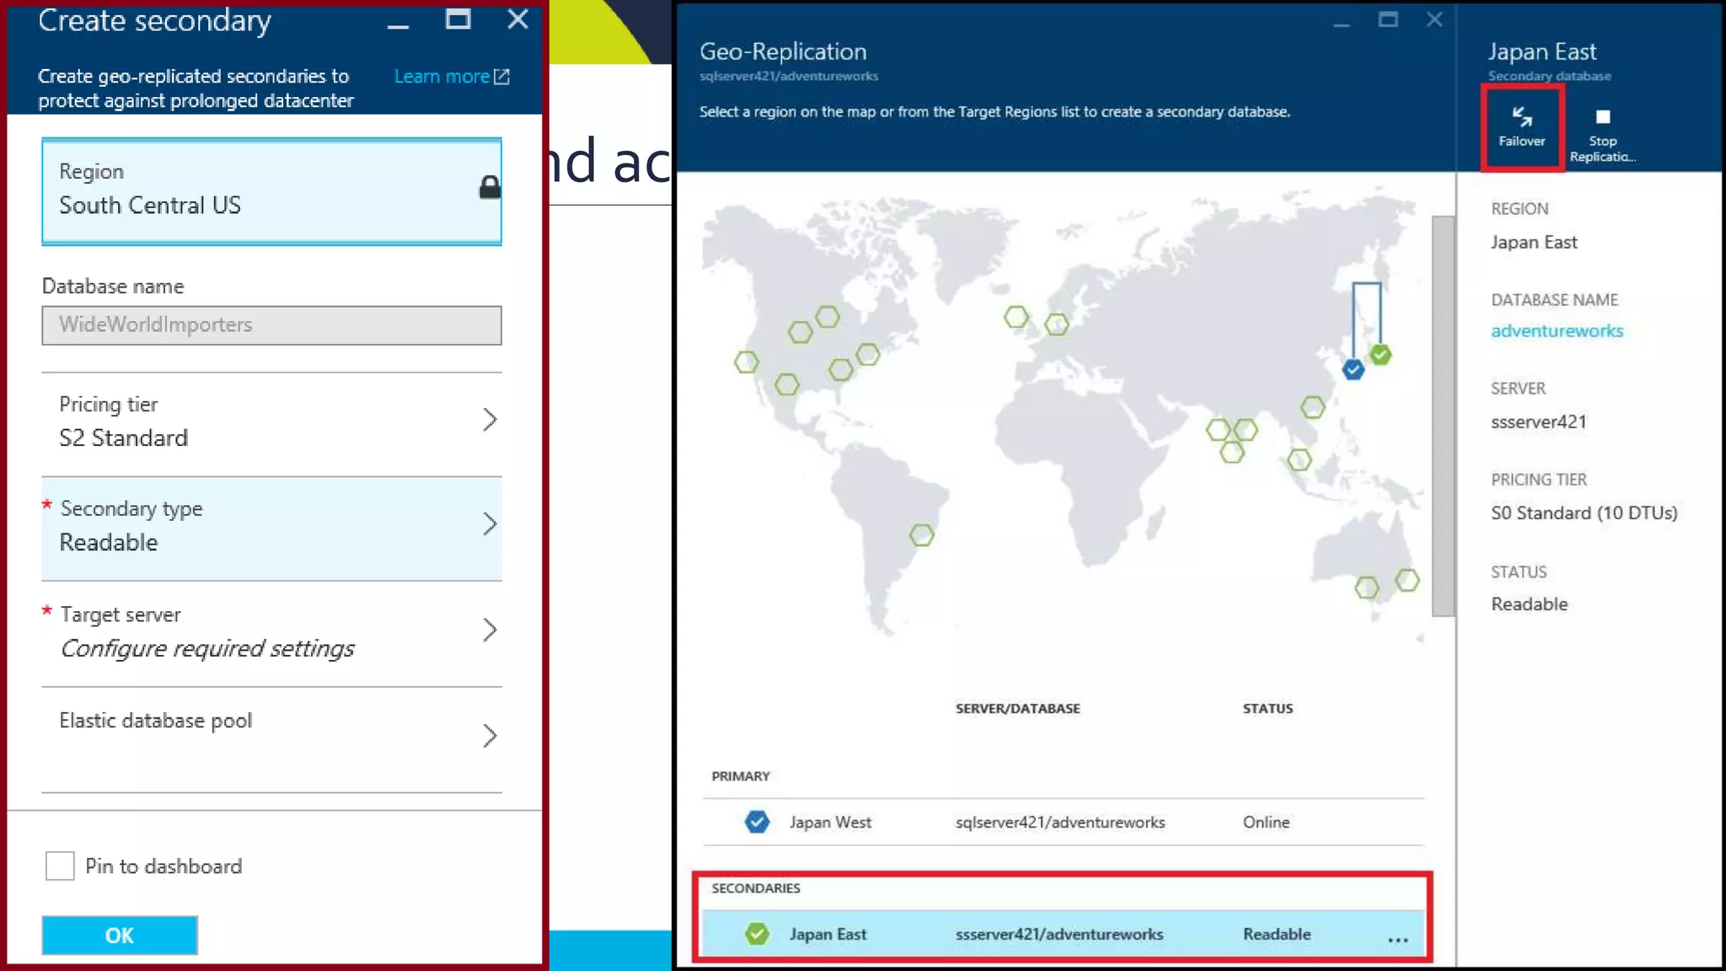Click the Australia East hexagon on the map
1726x971 pixels.
coord(1407,580)
